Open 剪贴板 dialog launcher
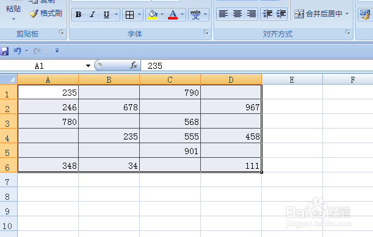 [x=62, y=32]
